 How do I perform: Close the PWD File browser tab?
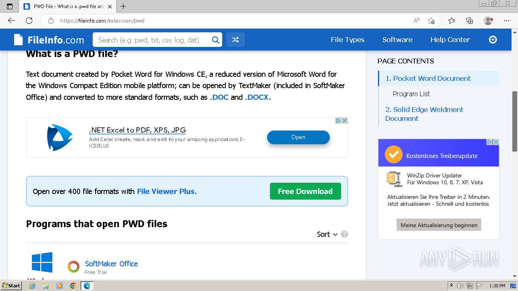(x=110, y=6)
